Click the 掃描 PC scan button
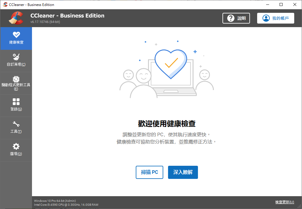Screen dimensions: 302x209 click(150, 172)
